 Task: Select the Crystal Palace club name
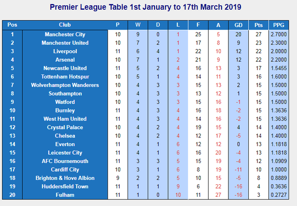[65, 127]
